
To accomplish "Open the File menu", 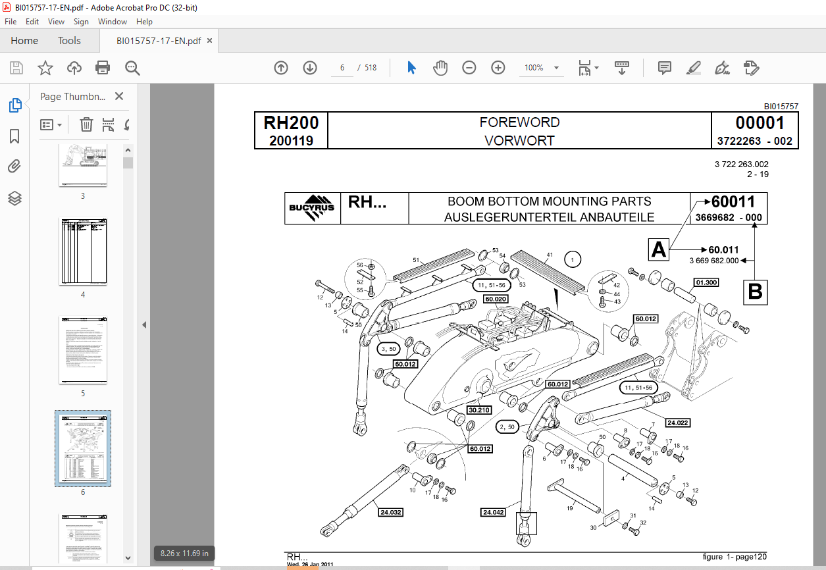I will 11,22.
